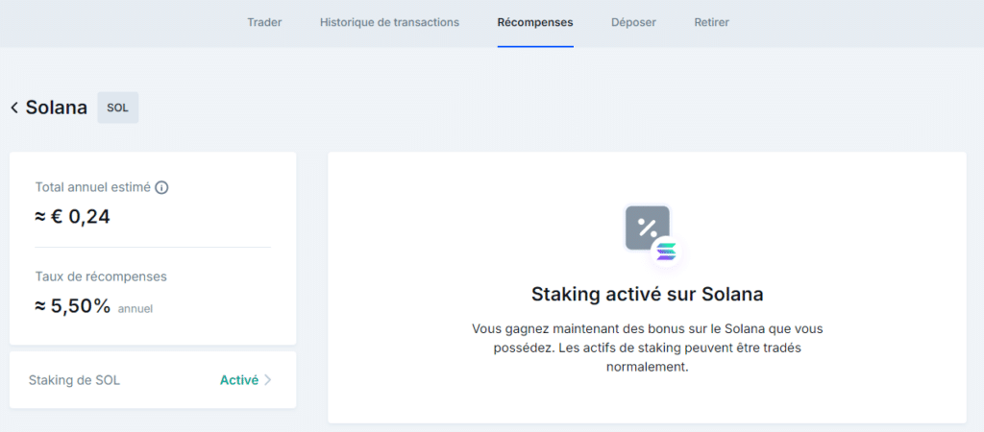The width and height of the screenshot is (984, 432).
Task: Click the Total annuel estimé label
Action: [93, 187]
